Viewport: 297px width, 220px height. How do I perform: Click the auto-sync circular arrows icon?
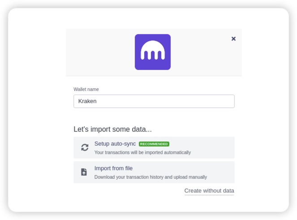(x=85, y=147)
